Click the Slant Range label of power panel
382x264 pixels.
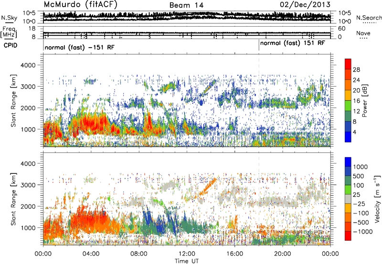pos(13,101)
